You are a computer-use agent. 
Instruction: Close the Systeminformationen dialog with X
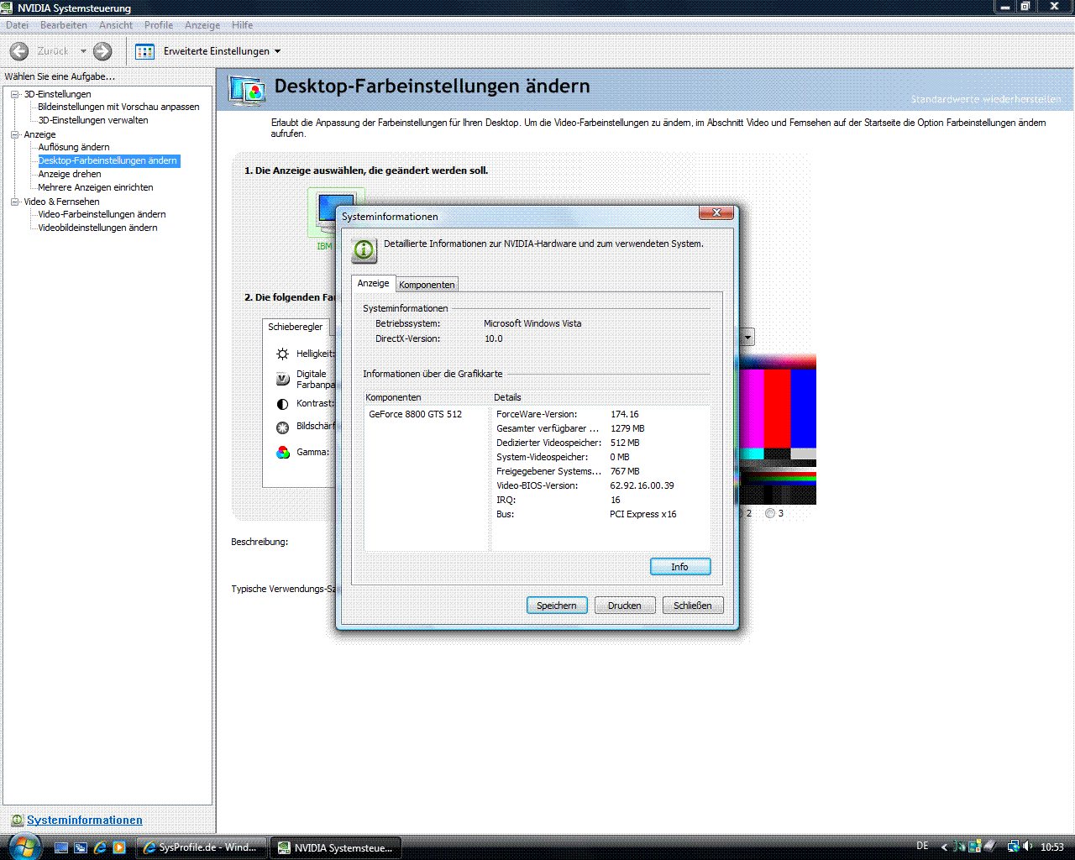[x=716, y=212]
